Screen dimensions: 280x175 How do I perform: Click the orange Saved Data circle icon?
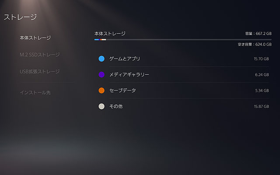pyautogui.click(x=101, y=90)
